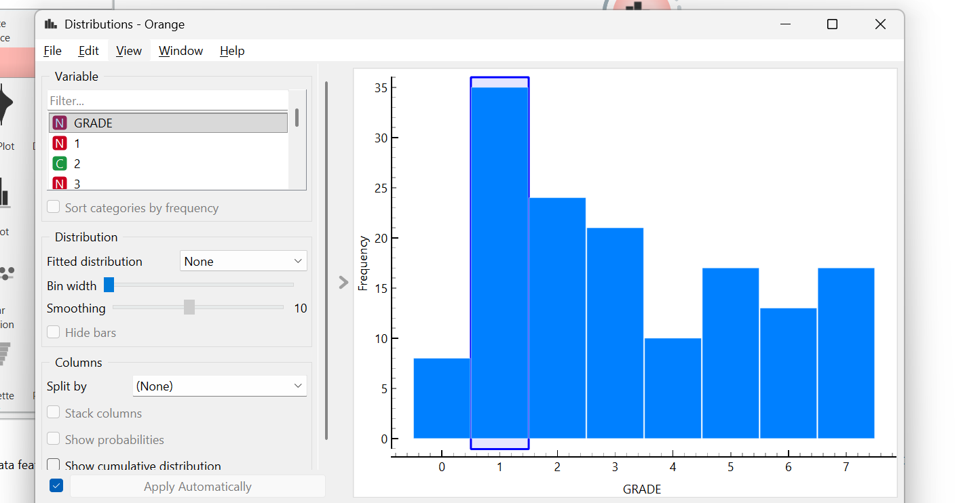Click the Smoothing value 10
The image size is (965, 503).
point(301,308)
